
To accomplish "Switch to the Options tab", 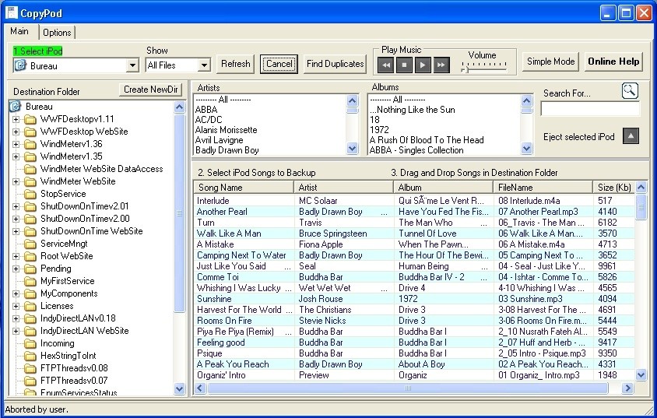I will pos(57,33).
